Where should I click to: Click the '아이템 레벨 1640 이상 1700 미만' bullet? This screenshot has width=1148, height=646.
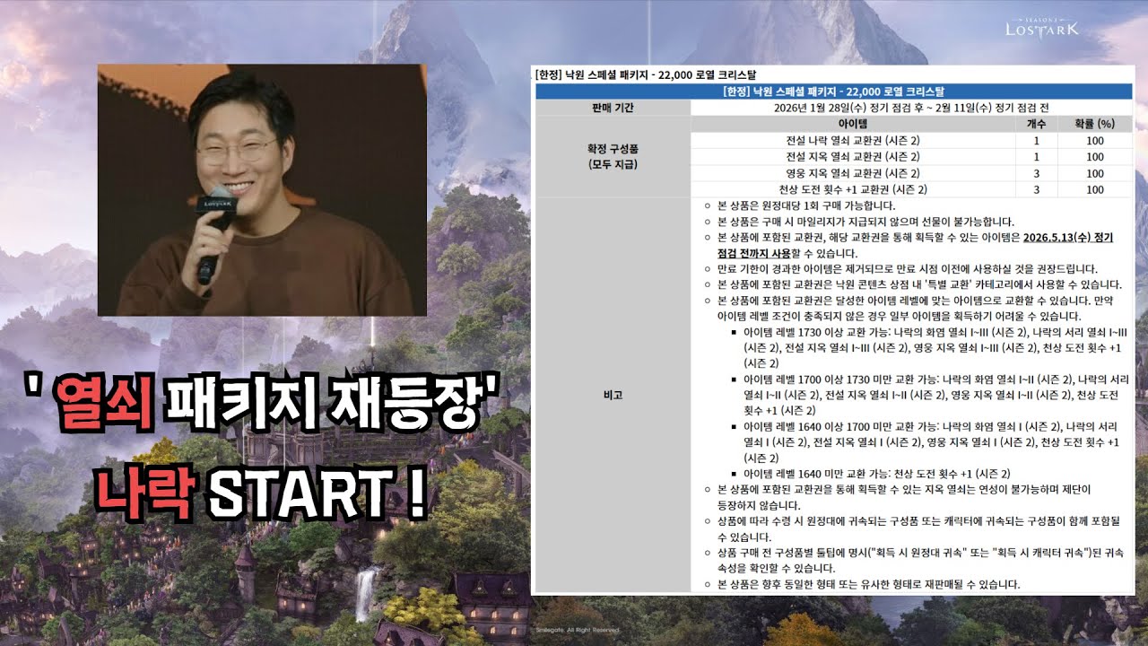(930, 442)
